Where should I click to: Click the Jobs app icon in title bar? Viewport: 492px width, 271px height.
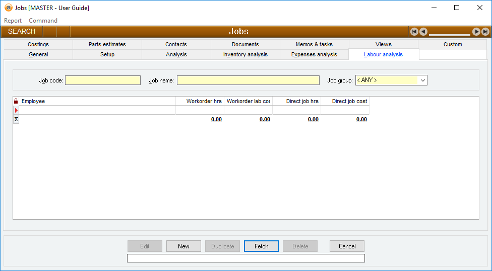coord(8,8)
